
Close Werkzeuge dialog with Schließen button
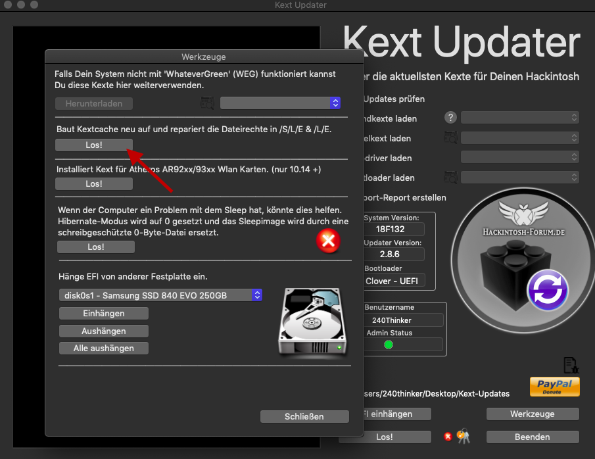[304, 416]
